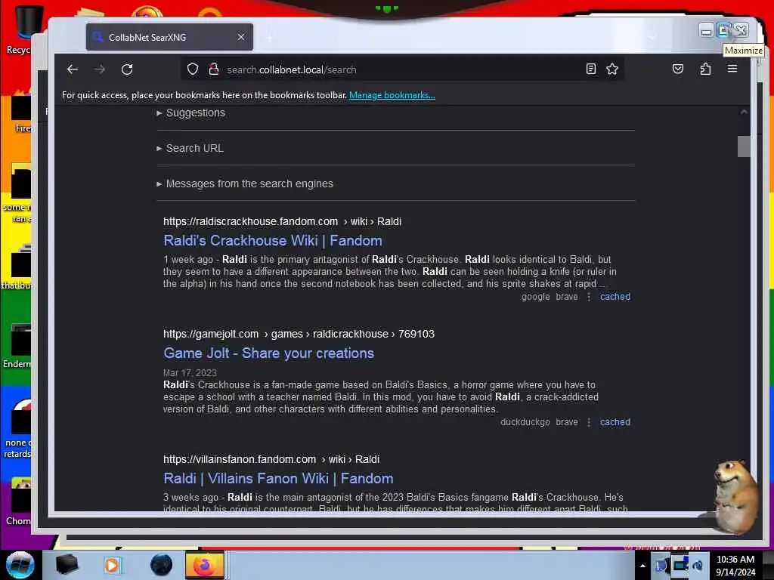Screen dimensions: 774x580
Task: Open Raldi Villains Fanon Wiki result
Action: (278, 478)
